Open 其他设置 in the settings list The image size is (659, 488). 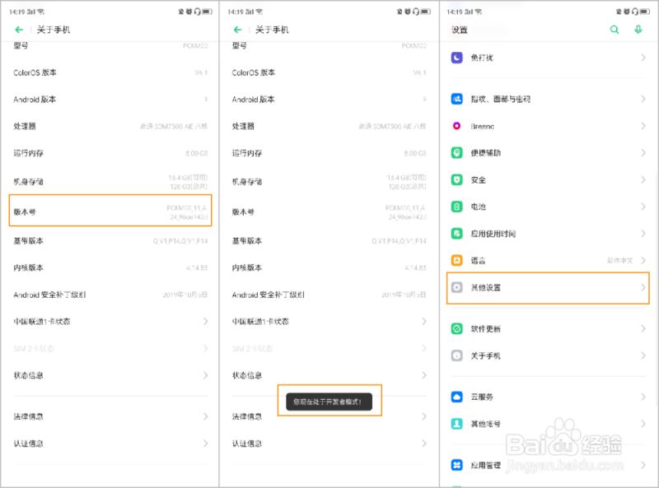point(548,288)
